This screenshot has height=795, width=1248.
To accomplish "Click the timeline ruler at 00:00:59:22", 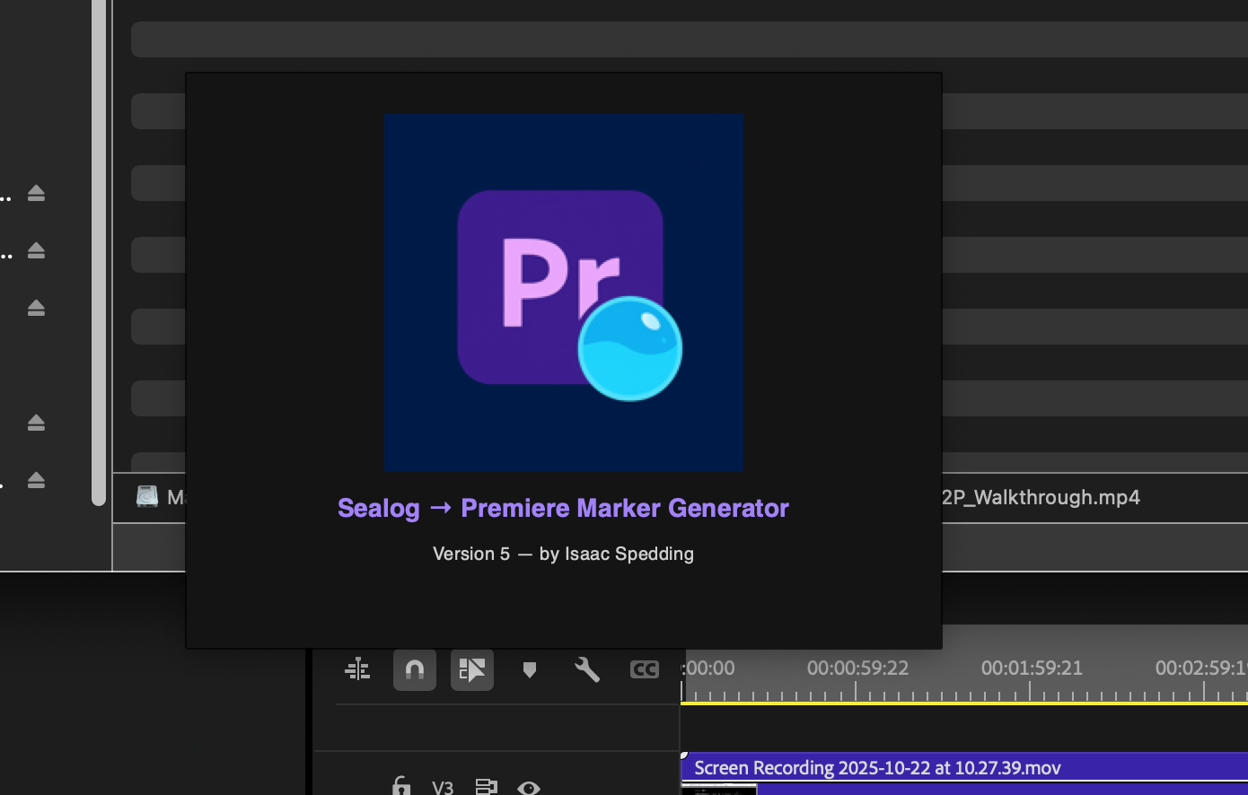I will pyautogui.click(x=857, y=668).
